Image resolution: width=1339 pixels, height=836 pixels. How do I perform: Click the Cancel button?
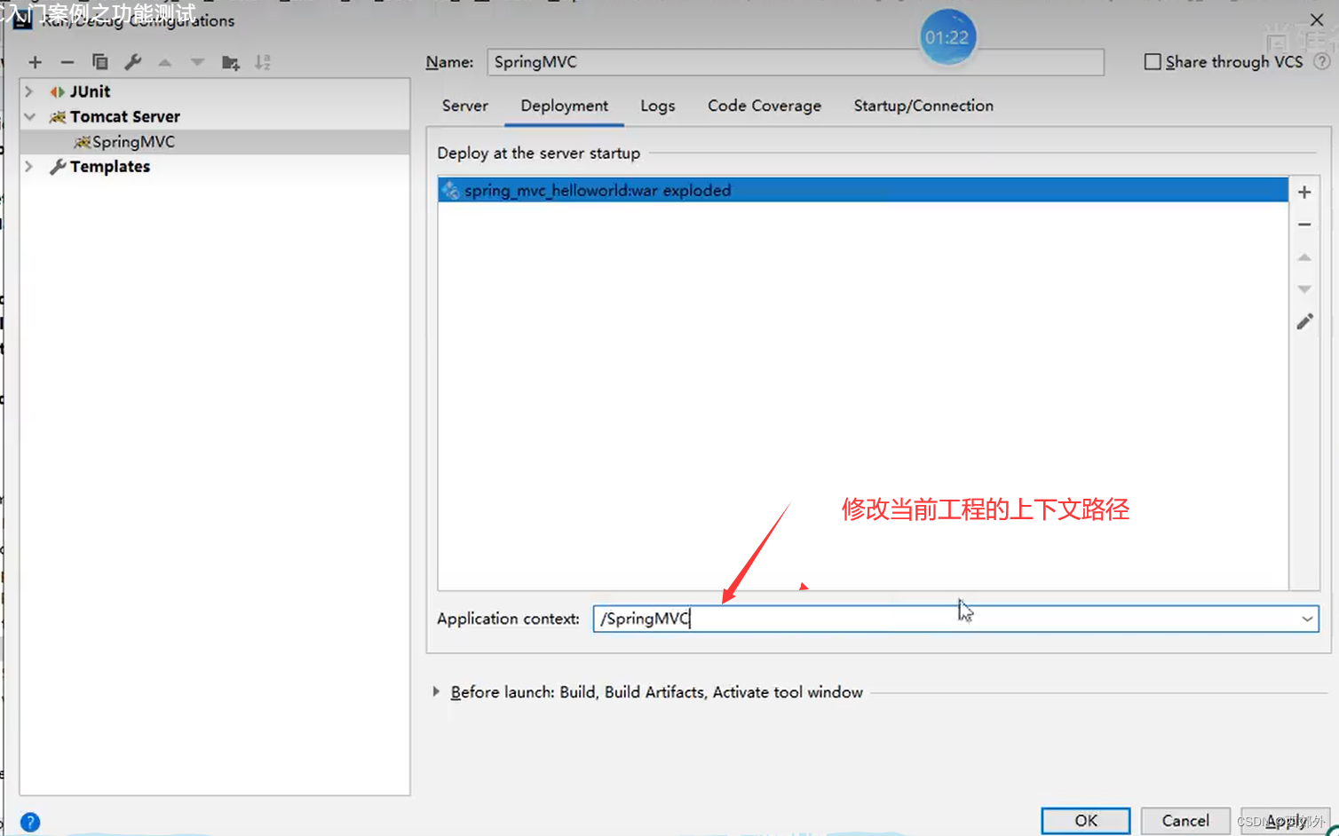[1185, 821]
